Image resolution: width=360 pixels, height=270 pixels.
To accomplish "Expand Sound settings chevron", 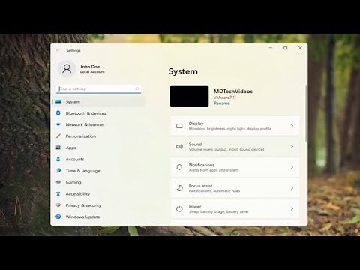I will point(292,146).
